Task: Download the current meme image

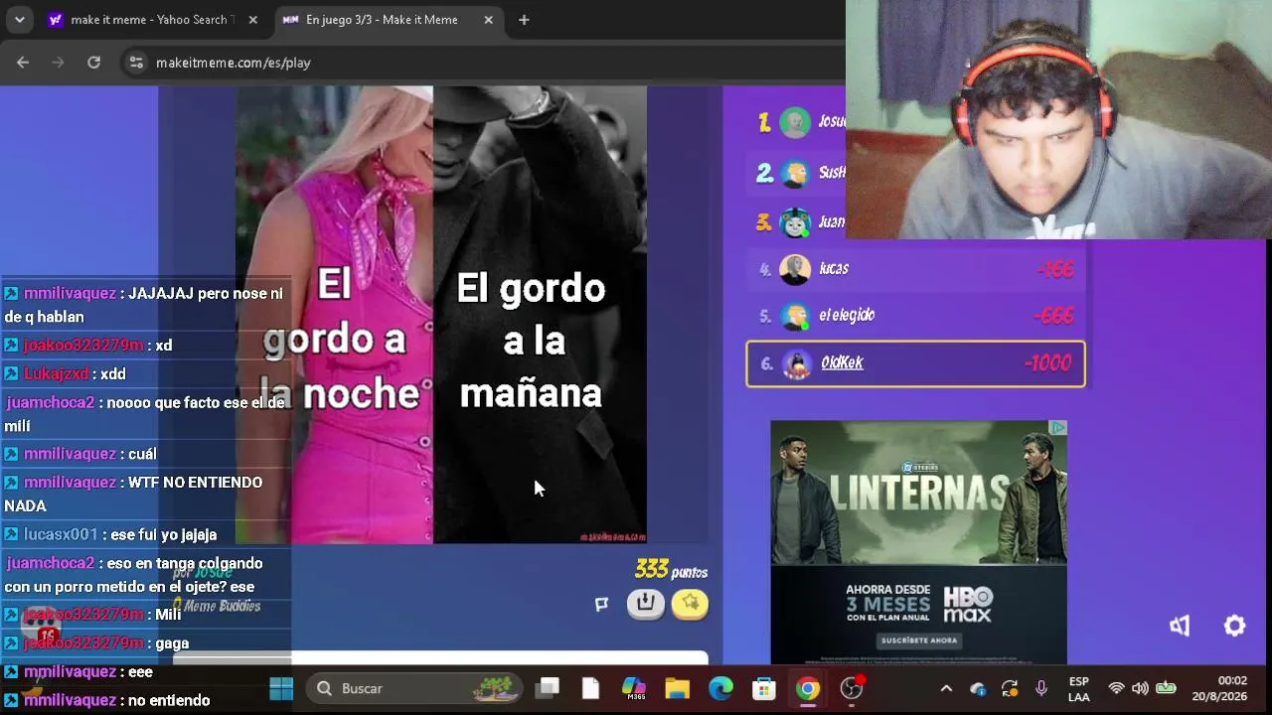Action: 646,603
